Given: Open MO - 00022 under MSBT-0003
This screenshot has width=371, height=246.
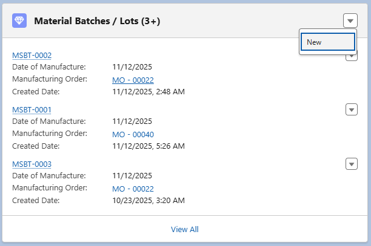Looking at the screenshot, I should (133, 189).
